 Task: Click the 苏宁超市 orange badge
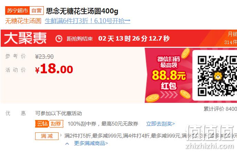tap(17, 11)
